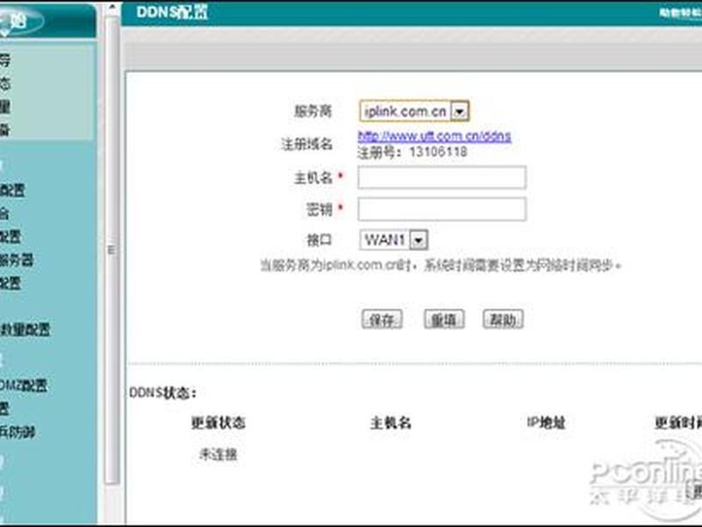Select the 主机名 column header in status table
Screen dimensions: 702x527
click(x=390, y=422)
